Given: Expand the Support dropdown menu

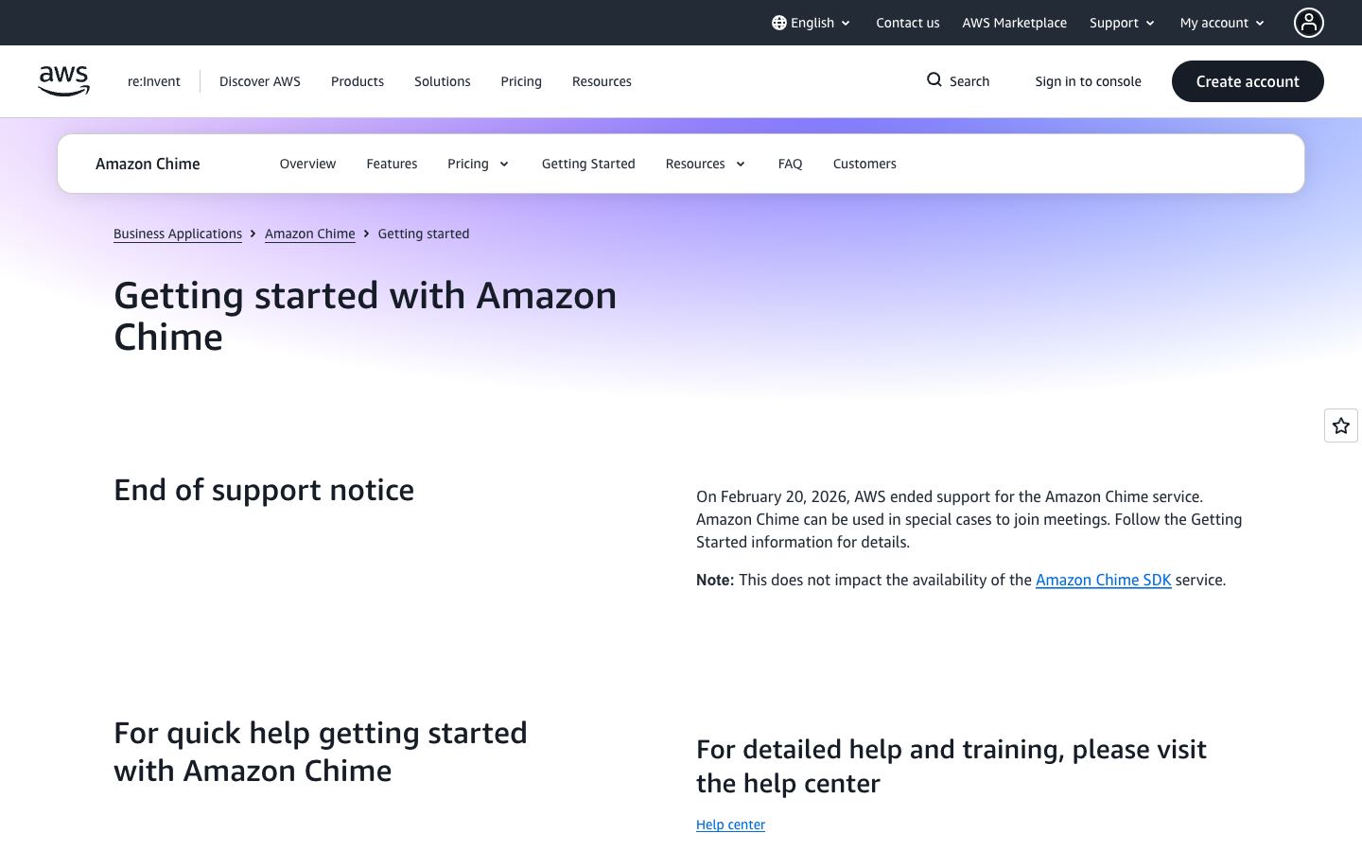Looking at the screenshot, I should click(x=1122, y=23).
